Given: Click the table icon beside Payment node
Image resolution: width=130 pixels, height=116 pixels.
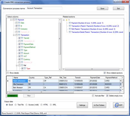Looking at the screenshot, I should coord(16,20).
